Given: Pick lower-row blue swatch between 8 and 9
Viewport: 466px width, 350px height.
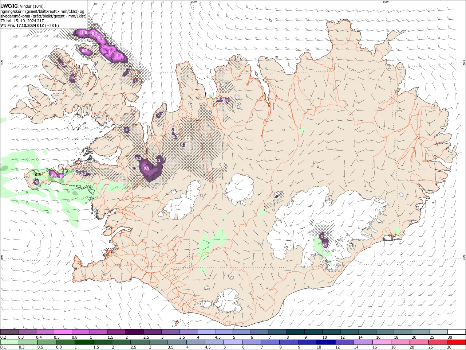Looking at the screenshot, I should [289, 342].
